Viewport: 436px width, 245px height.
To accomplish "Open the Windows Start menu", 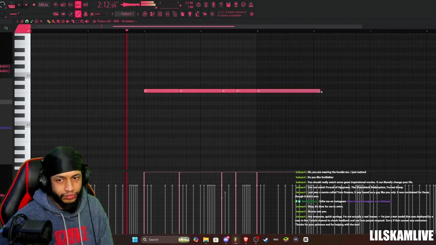I will tap(135, 240).
